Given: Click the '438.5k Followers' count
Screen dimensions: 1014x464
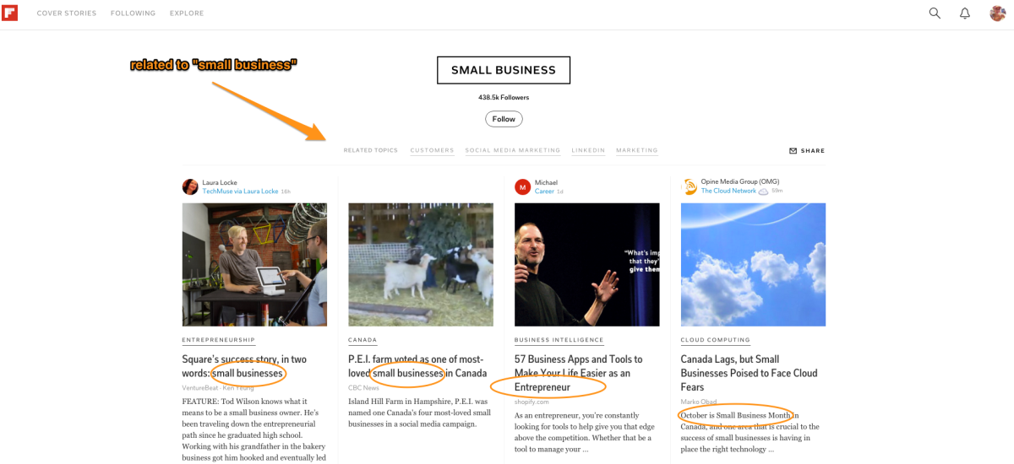Looking at the screenshot, I should point(504,98).
